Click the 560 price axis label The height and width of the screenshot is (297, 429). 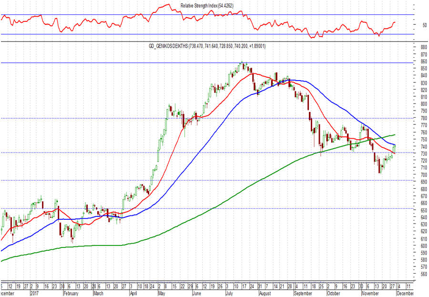pyautogui.click(x=424, y=274)
